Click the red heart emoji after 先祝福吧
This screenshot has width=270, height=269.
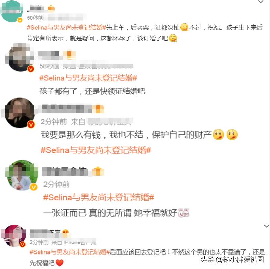pos(60,263)
